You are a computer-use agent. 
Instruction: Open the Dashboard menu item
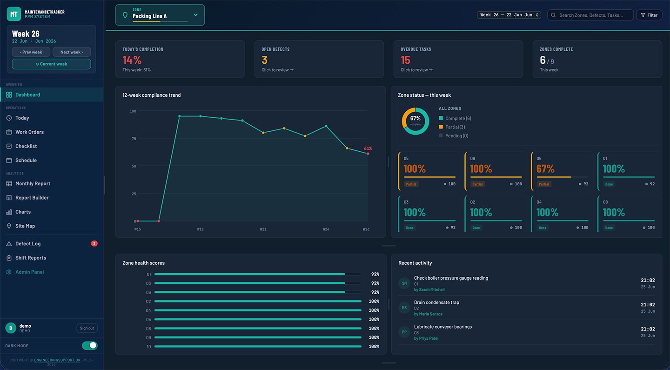coord(52,95)
